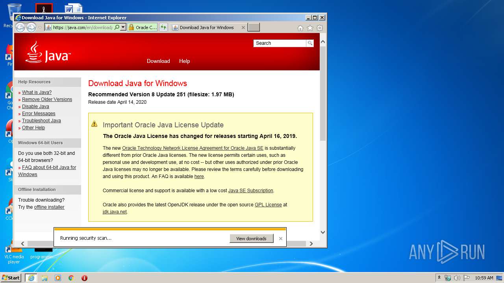Click the Internet Explorer title bar icon
Screen dimensions: 504x283
[x=18, y=18]
